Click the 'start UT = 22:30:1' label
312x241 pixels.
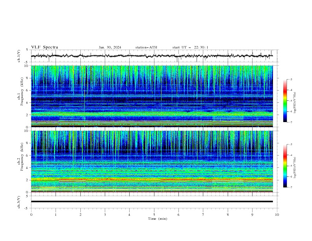click(x=190, y=47)
